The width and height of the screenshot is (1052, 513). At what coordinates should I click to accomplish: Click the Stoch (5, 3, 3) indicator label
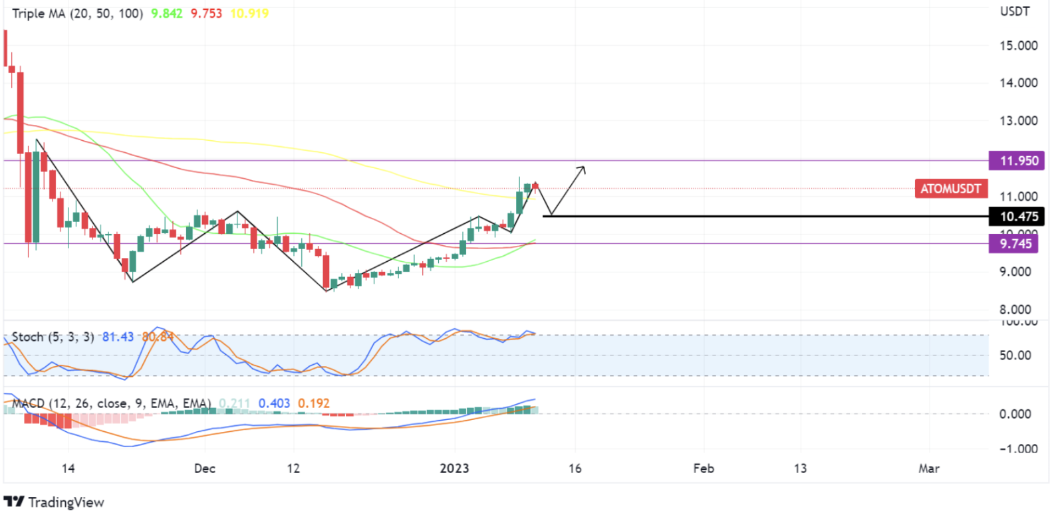click(53, 337)
